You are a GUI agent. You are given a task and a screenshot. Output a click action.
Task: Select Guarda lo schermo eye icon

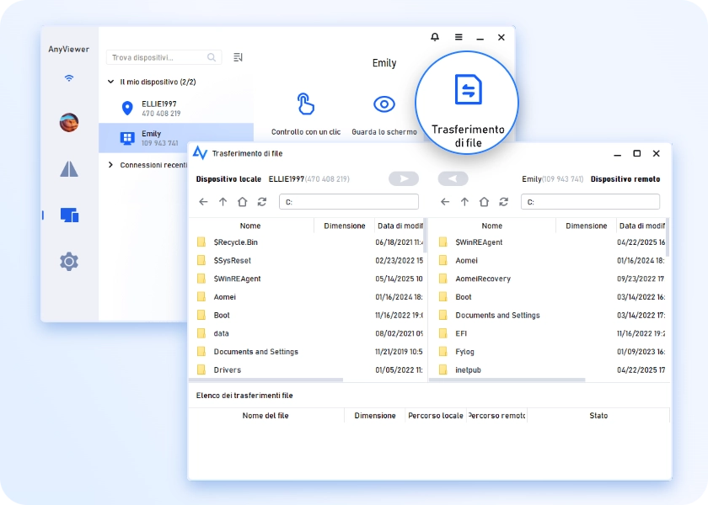(384, 104)
